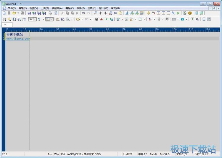
Task: Toggle the pilcrow special characters button
Action: 39,19
